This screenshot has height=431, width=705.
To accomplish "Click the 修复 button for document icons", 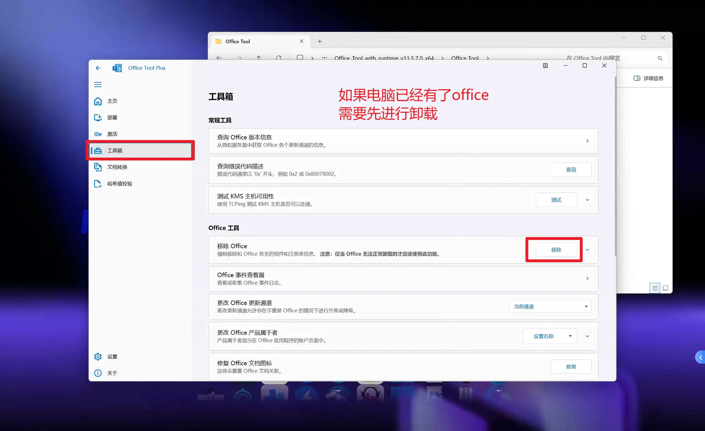I will pyautogui.click(x=571, y=367).
